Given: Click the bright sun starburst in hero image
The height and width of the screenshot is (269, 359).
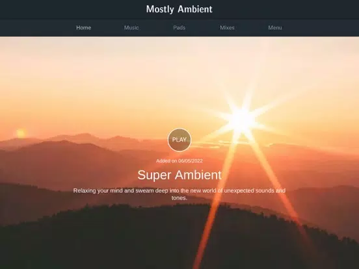Looking at the screenshot, I should (x=242, y=120).
